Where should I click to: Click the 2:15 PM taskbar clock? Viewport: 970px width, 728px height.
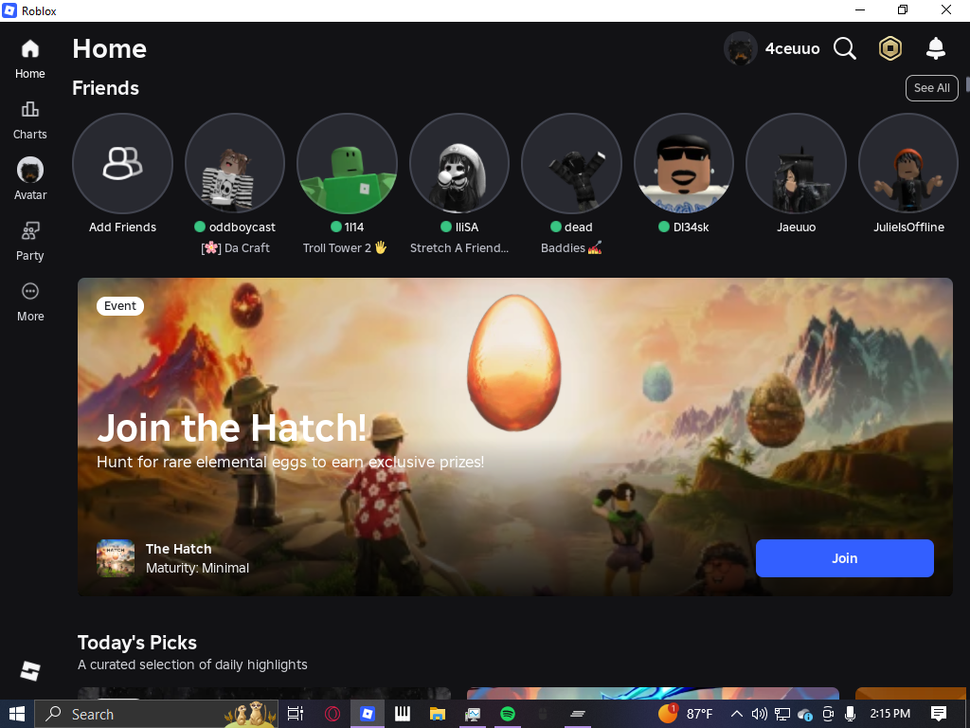tap(889, 714)
